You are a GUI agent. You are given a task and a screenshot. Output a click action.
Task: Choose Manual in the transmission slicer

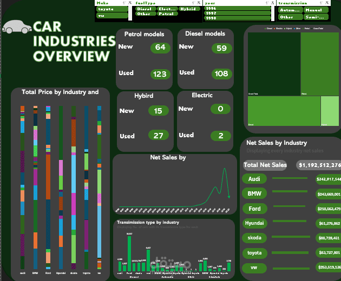tap(316, 10)
